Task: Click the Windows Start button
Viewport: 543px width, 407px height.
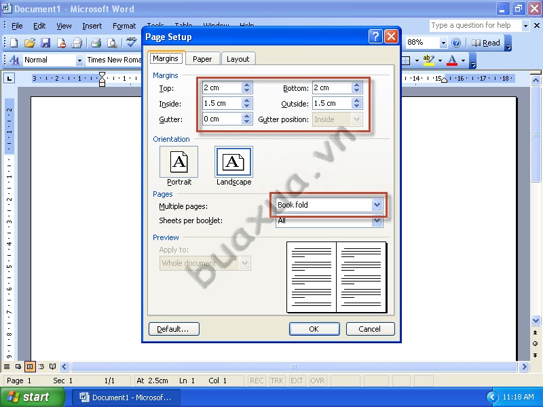Action: tap(33, 397)
